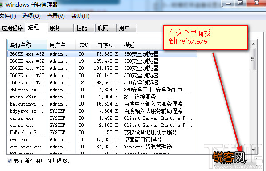Click 百度输入法服务辅助程序 description
Viewport: 266px width, 171px height.
tap(153, 111)
